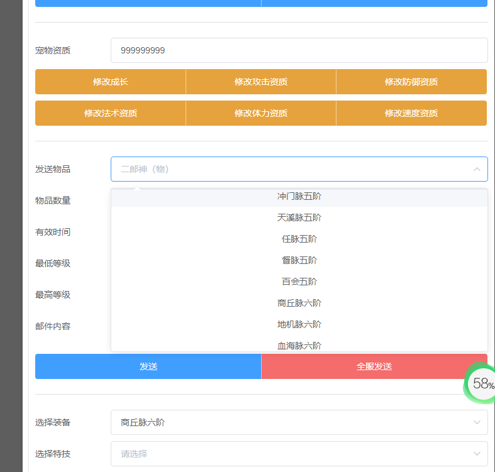Choose 天溪脉五阶 option
This screenshot has width=495, height=472.
[x=299, y=217]
